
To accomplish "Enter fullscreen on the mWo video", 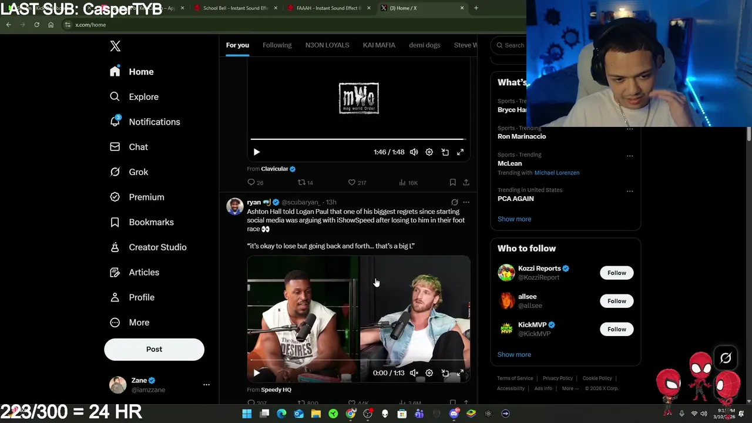I will coord(461,152).
